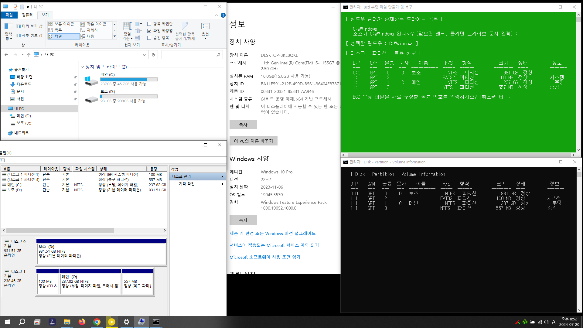Select 557 MB recovery partition block

pyautogui.click(x=138, y=282)
